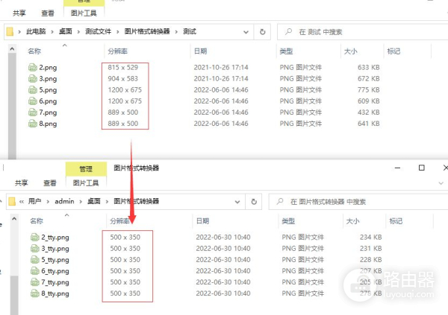
Task: Select the 7.png file icon
Action: coord(33,112)
